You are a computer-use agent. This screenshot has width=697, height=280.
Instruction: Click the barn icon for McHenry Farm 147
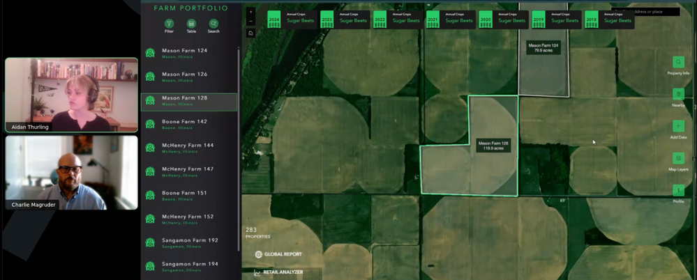click(x=150, y=171)
